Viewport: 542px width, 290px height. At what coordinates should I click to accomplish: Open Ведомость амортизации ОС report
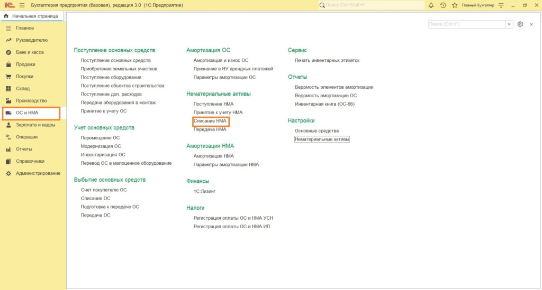coord(326,96)
